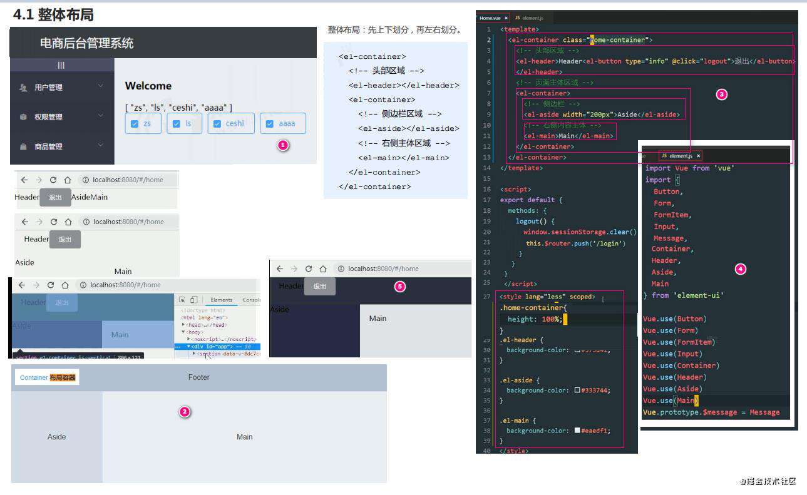Image resolution: width=807 pixels, height=495 pixels.
Task: Toggle the DevTools device toolbar icon
Action: [194, 300]
